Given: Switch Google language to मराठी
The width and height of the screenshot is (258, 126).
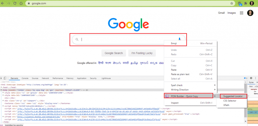Looking at the screenshot, I should [126, 63].
